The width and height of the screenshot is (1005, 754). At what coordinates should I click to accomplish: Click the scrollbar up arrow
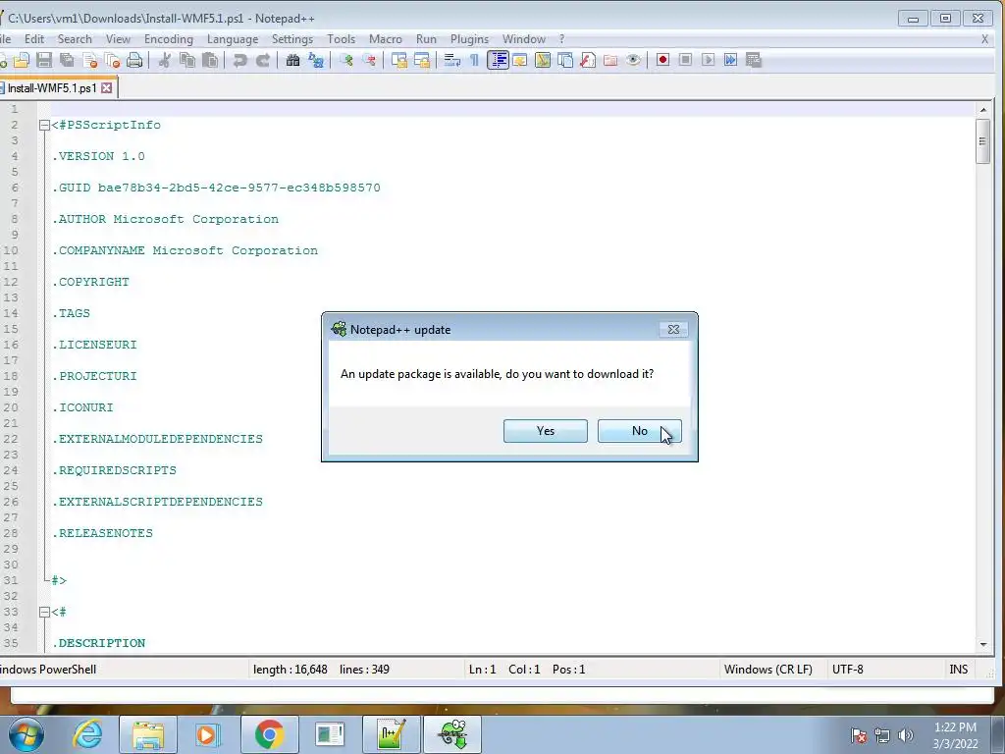(x=982, y=110)
